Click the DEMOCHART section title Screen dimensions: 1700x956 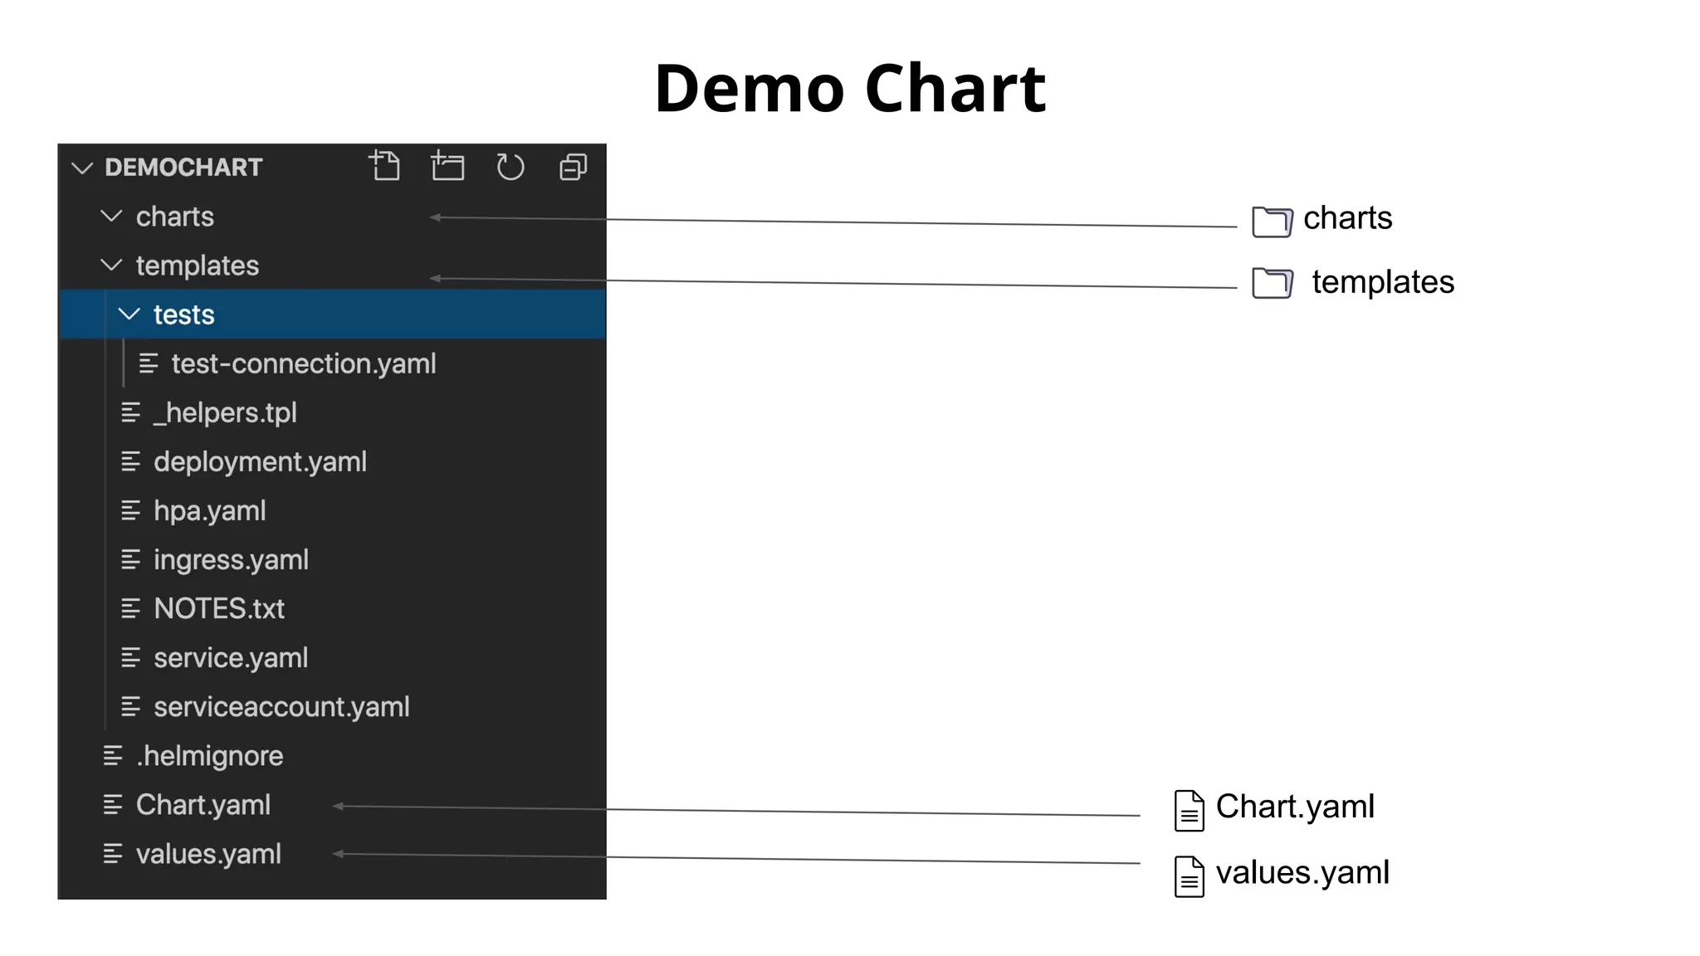tap(183, 167)
